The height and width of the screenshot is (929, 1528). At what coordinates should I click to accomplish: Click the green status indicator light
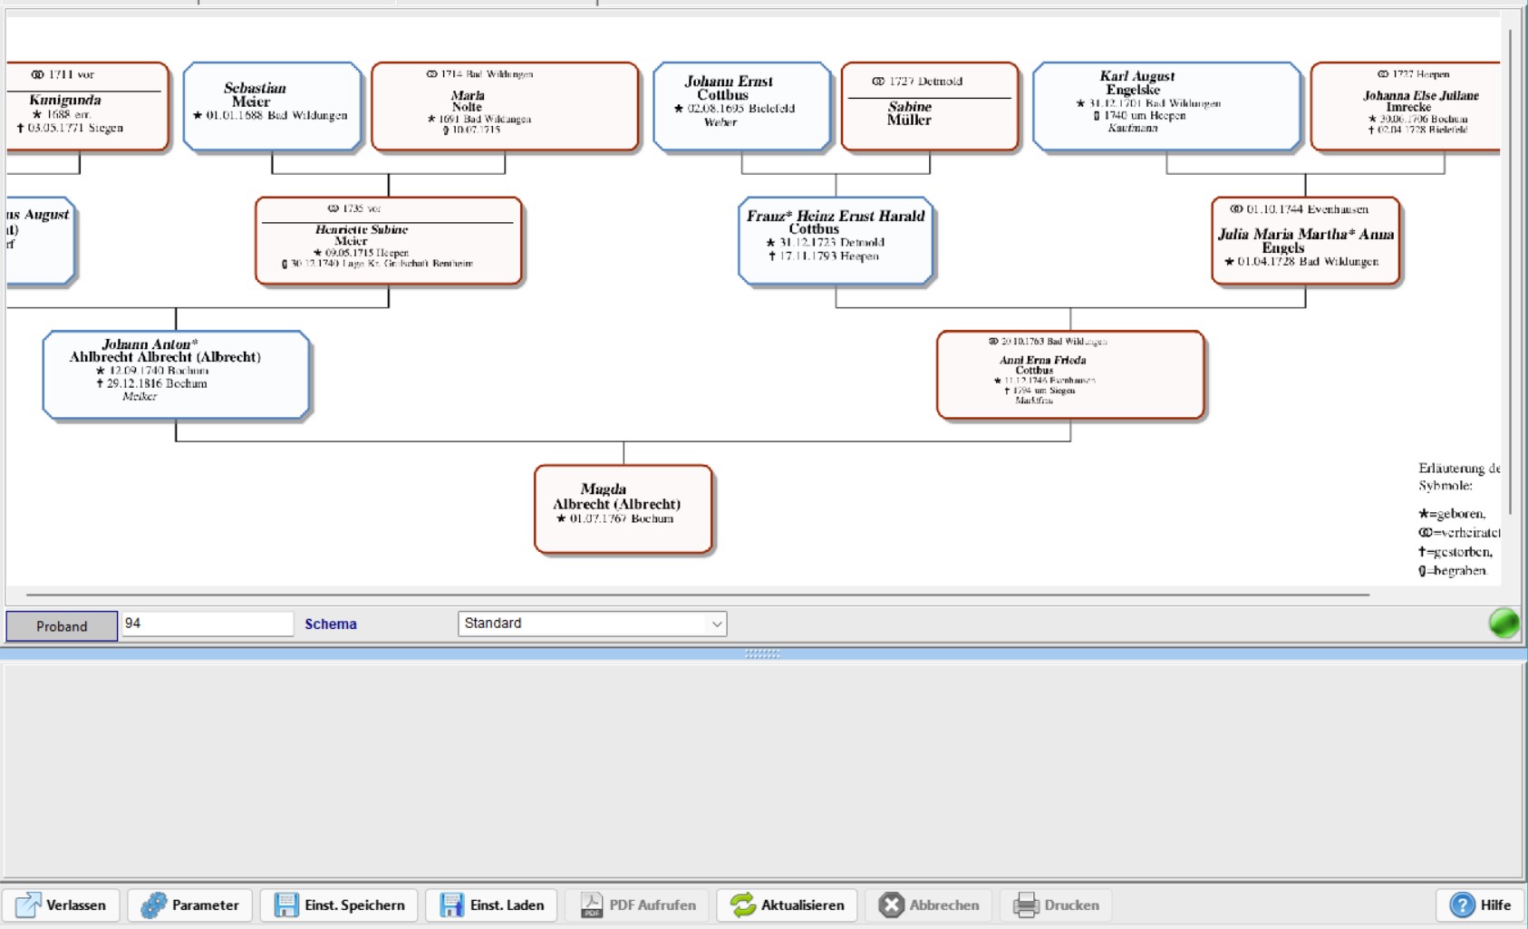click(x=1504, y=623)
